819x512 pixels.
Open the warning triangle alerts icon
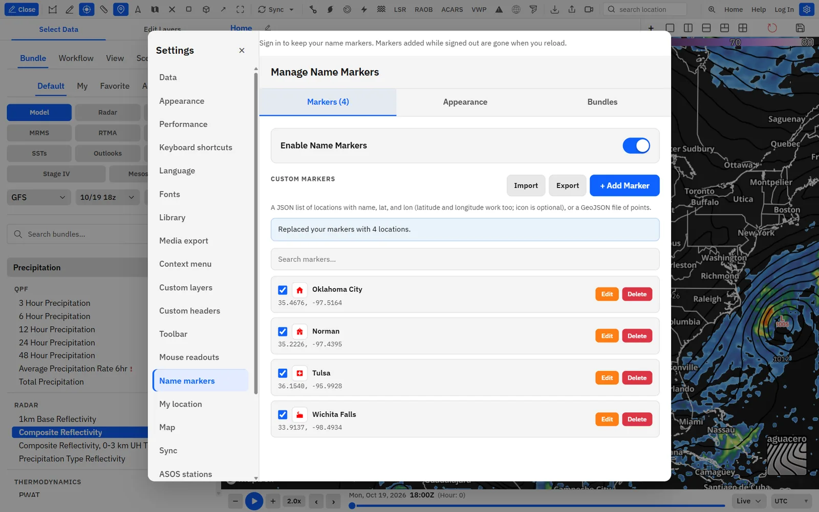tap(499, 9)
